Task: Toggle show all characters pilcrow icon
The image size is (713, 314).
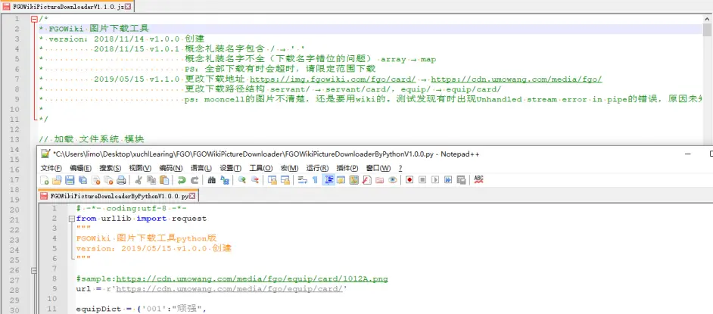Action: [x=315, y=180]
